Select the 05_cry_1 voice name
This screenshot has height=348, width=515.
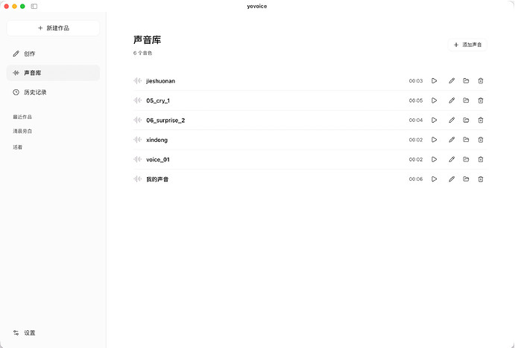(x=158, y=100)
